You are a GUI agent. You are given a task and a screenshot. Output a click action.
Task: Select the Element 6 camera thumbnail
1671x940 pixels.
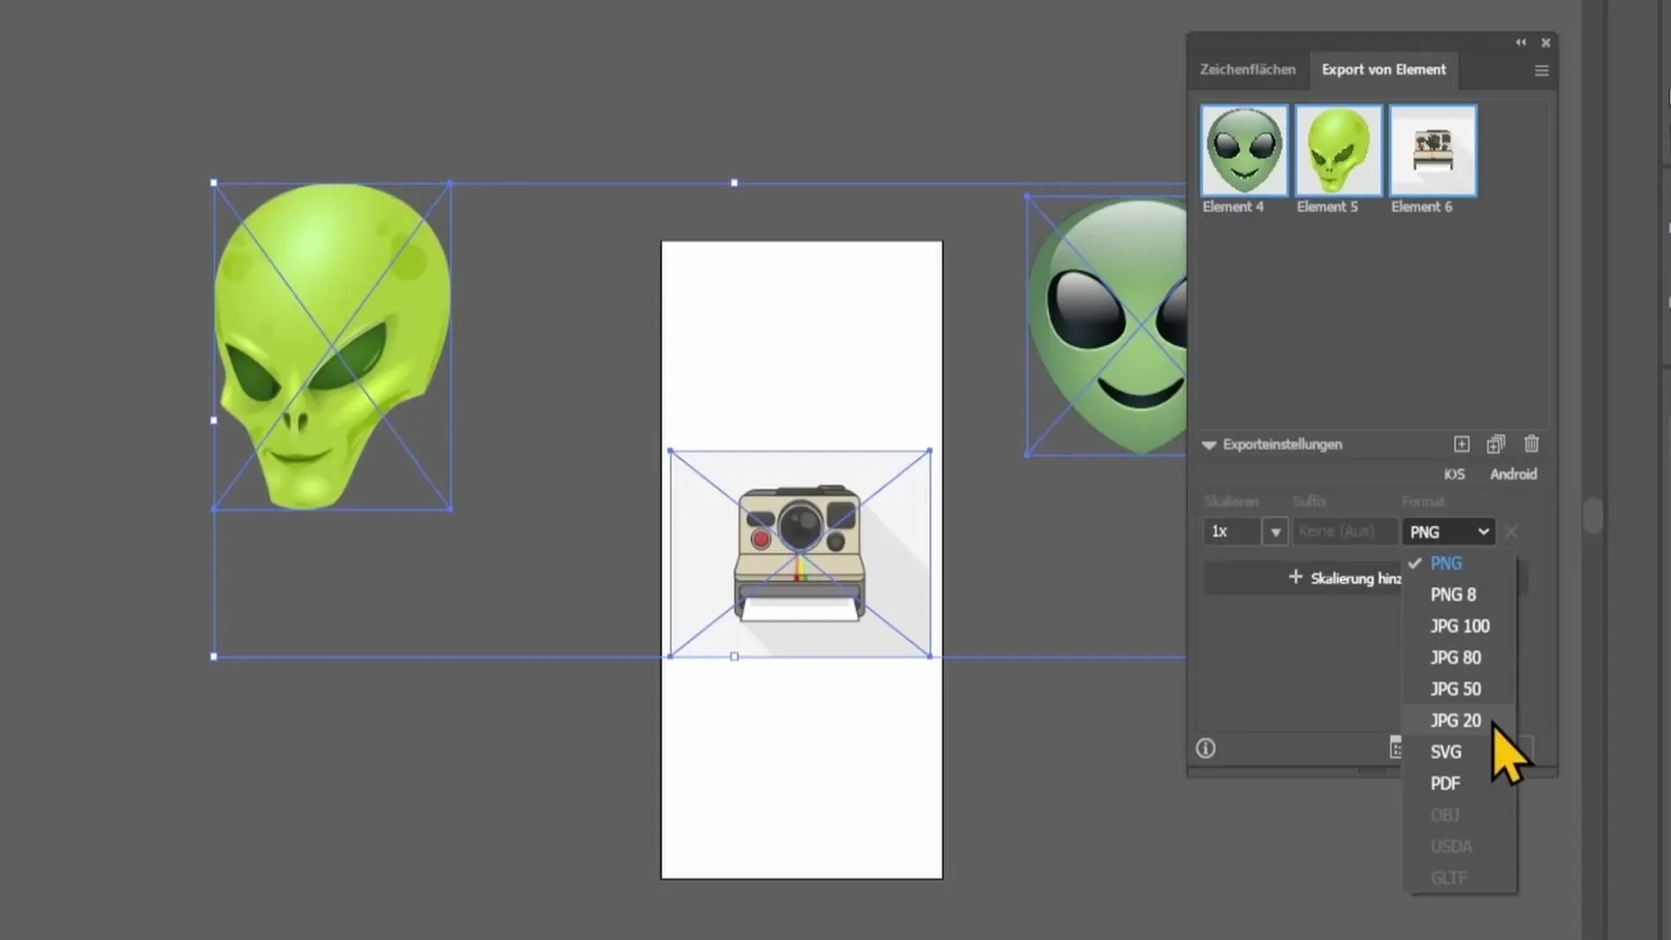1433,151
